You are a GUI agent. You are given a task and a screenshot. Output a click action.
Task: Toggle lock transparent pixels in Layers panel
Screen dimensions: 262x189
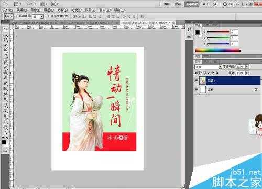click(x=205, y=73)
